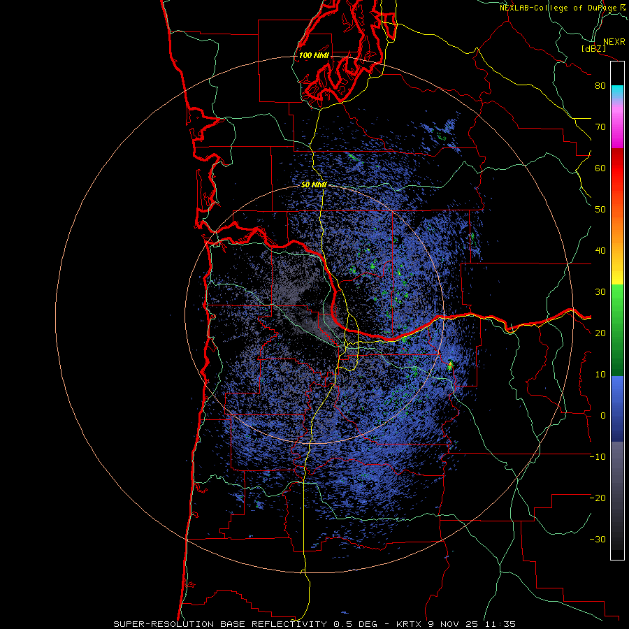629x629 pixels.
Task: Click the "NEXLAB-College of DuPage" credit text
Action: 558,8
